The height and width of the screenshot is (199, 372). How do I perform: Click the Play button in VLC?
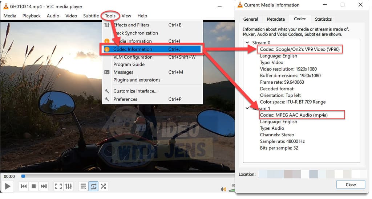(8, 186)
